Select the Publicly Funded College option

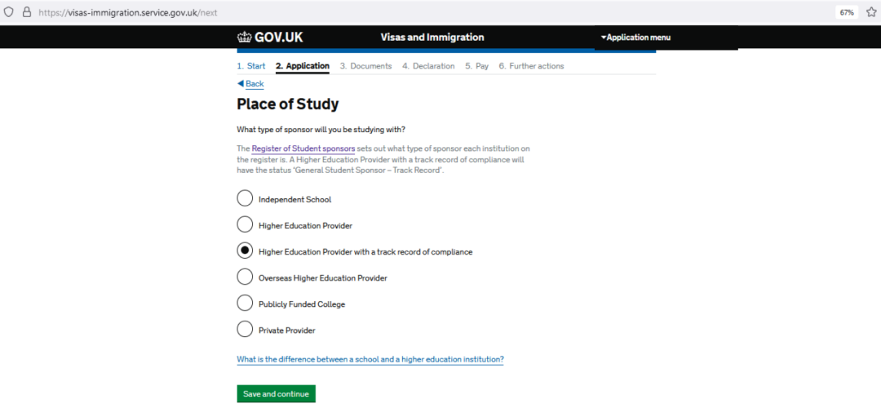point(245,304)
